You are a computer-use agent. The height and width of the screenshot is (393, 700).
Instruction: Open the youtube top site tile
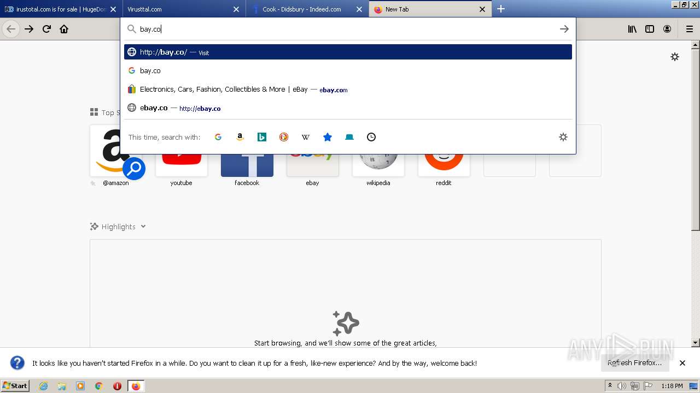coord(182,156)
